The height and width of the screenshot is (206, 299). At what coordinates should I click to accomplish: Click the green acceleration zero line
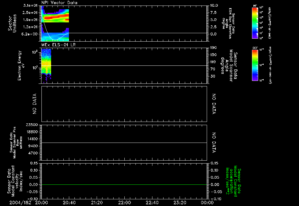[124, 184]
